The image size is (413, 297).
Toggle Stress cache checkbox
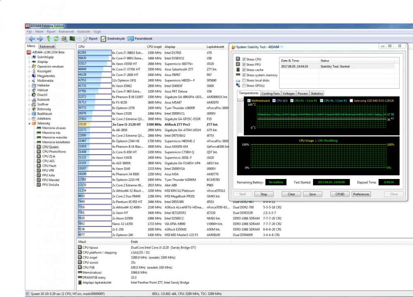point(244,70)
